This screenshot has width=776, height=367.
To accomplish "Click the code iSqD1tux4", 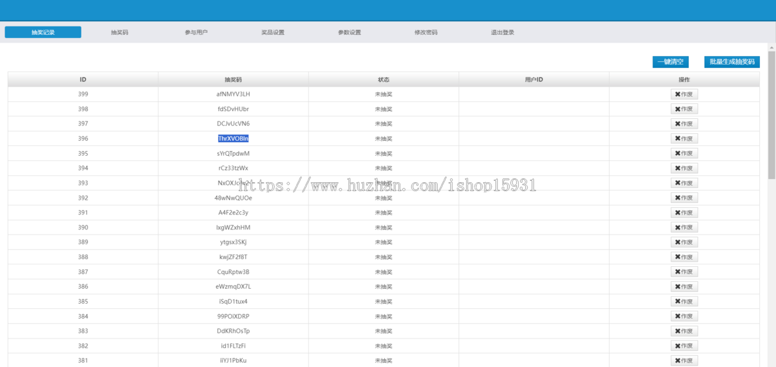I will pos(233,302).
